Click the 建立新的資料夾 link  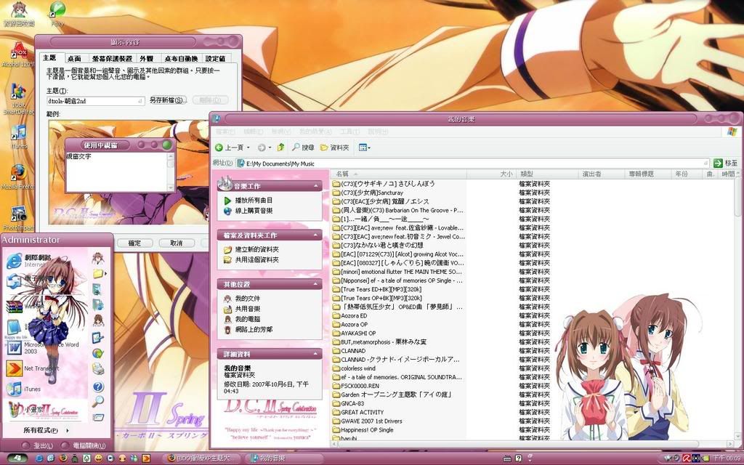256,250
